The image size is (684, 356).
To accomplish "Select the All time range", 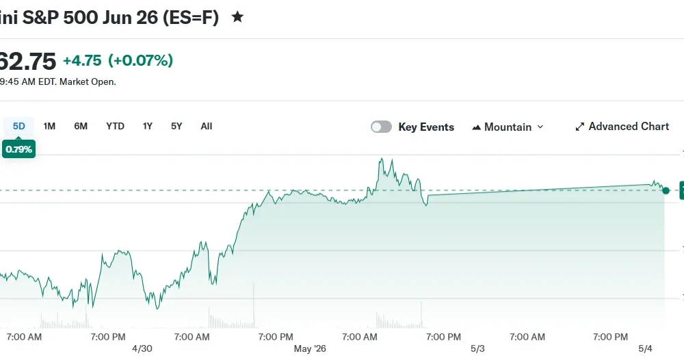I will click(207, 126).
